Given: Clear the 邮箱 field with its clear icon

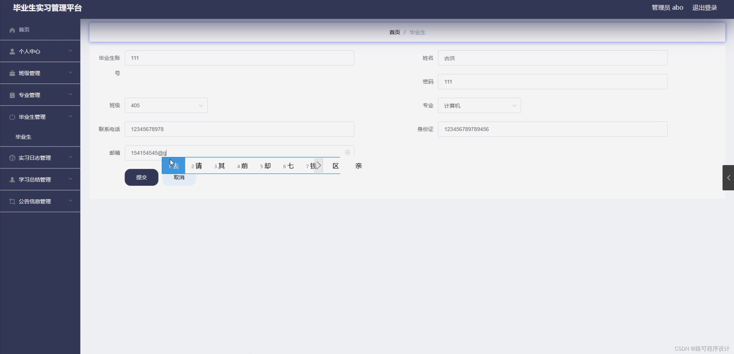Looking at the screenshot, I should (347, 152).
